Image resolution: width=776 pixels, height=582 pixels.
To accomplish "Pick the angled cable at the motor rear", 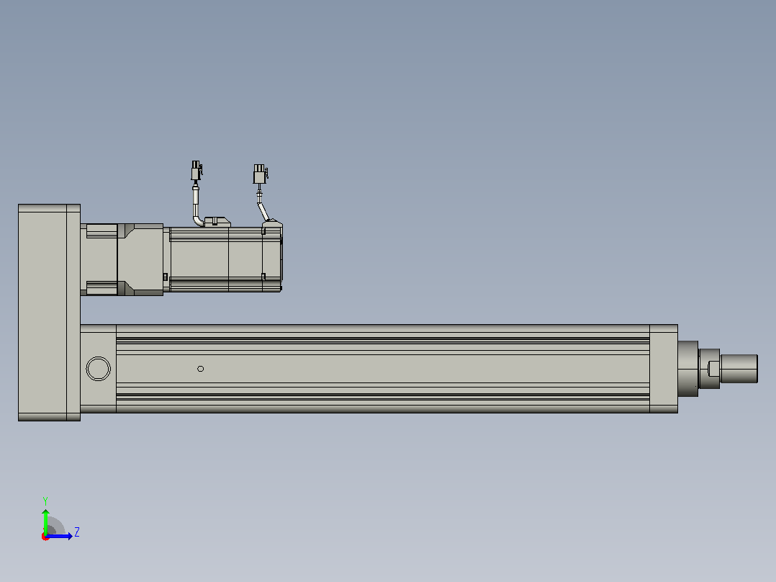I will [x=262, y=207].
